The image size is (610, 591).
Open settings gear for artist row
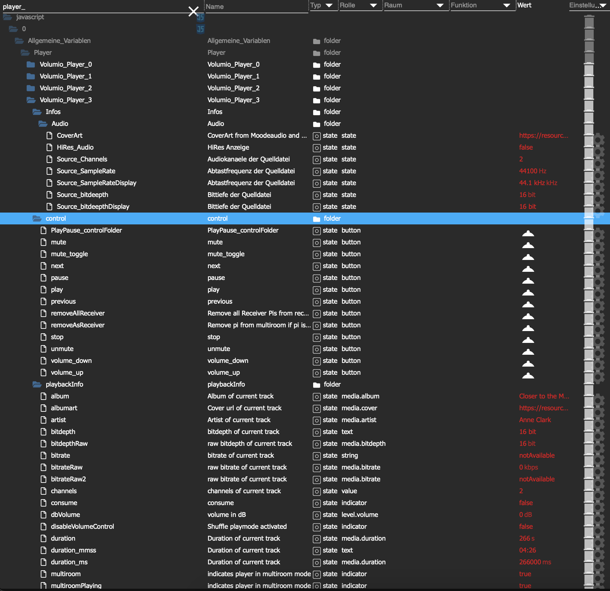click(x=598, y=424)
